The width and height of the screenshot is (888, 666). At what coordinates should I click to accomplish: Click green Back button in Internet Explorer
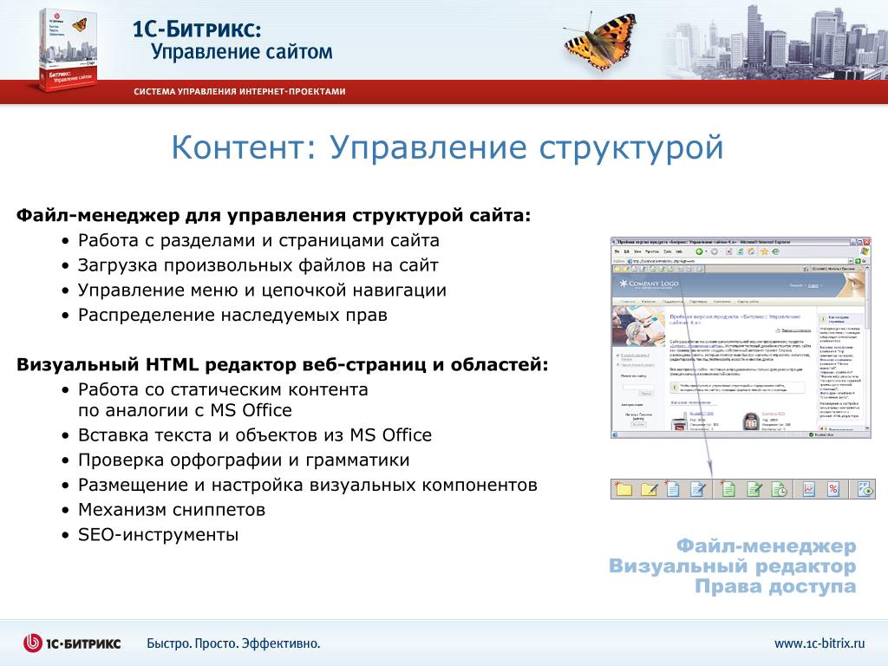[699, 251]
